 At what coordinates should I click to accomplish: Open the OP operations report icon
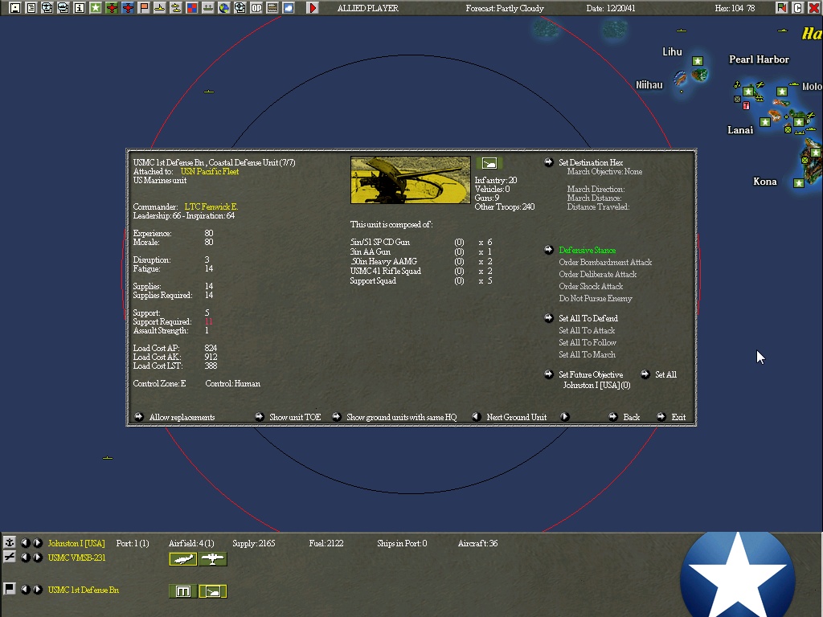[x=256, y=8]
